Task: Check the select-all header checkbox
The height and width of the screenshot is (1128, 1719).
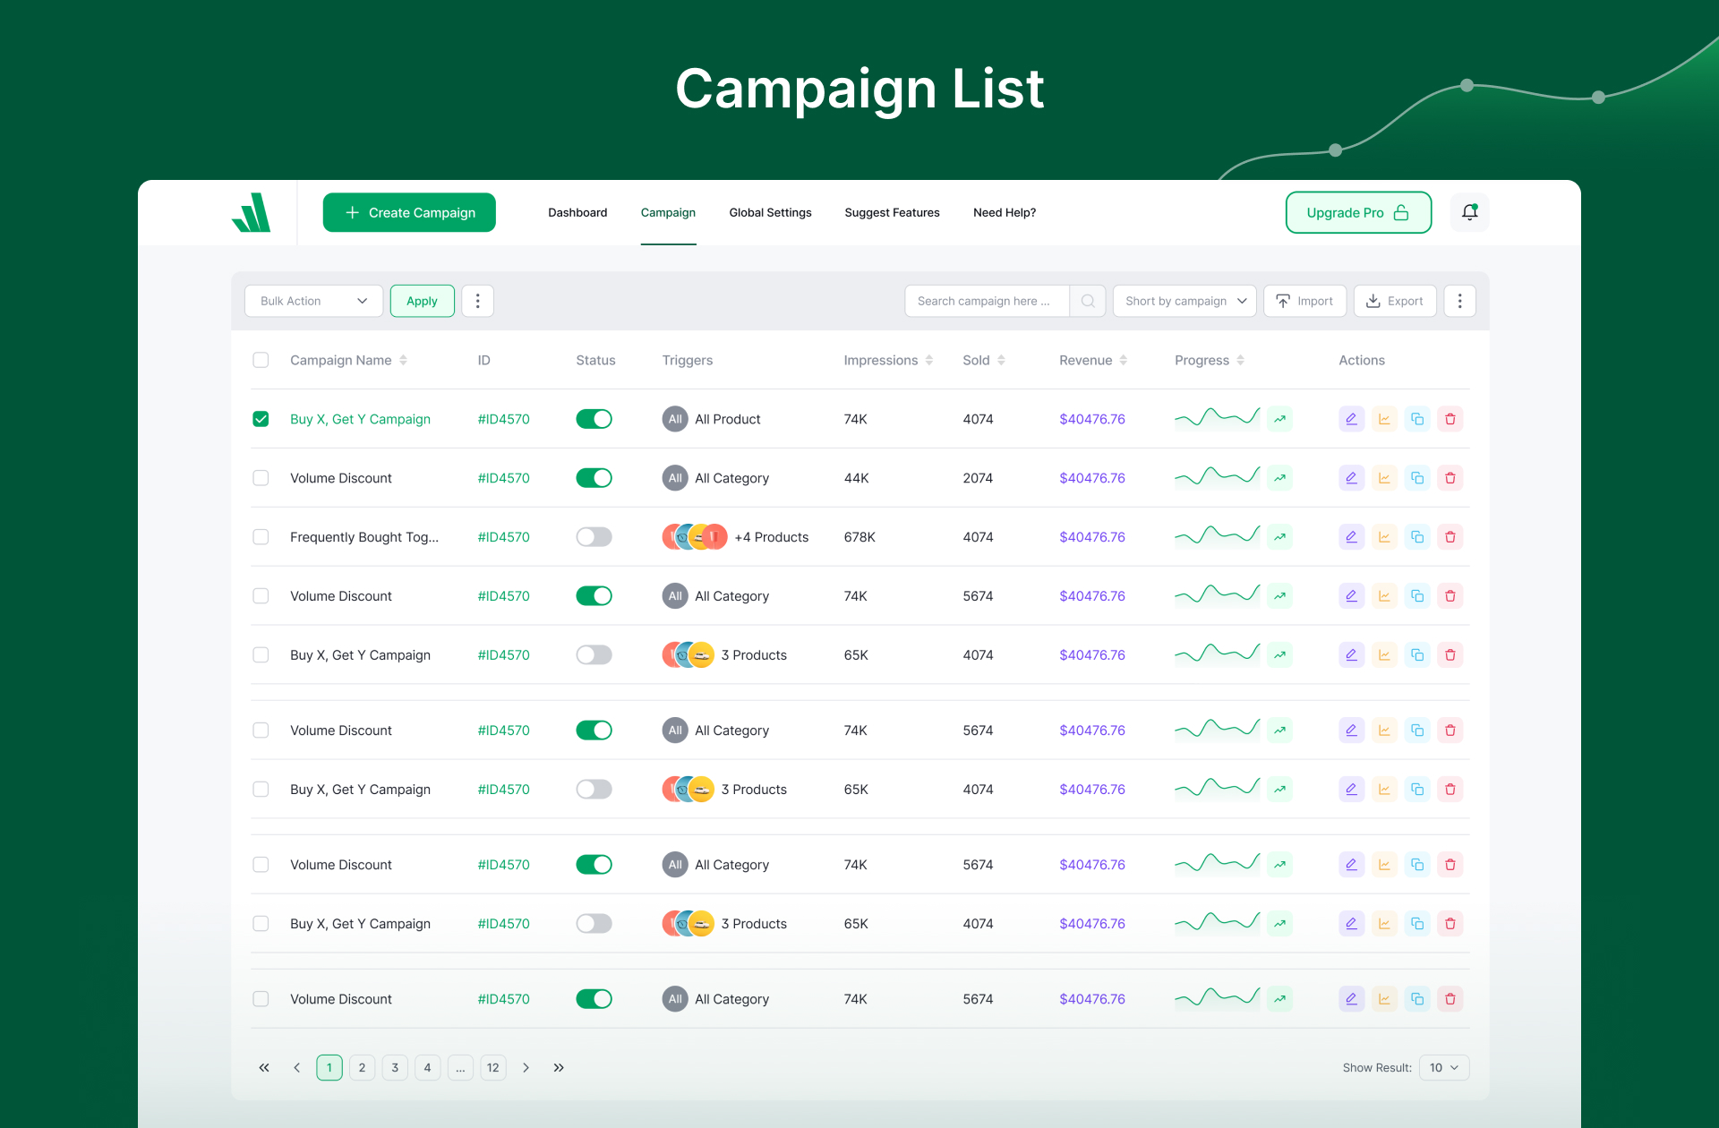Action: (261, 360)
